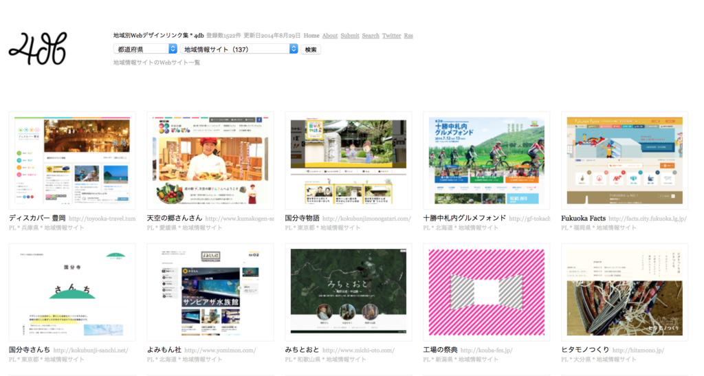Click the 天空の郷さんさん title
The image size is (704, 376).
[x=175, y=218]
